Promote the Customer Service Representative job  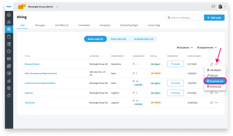tap(175, 83)
